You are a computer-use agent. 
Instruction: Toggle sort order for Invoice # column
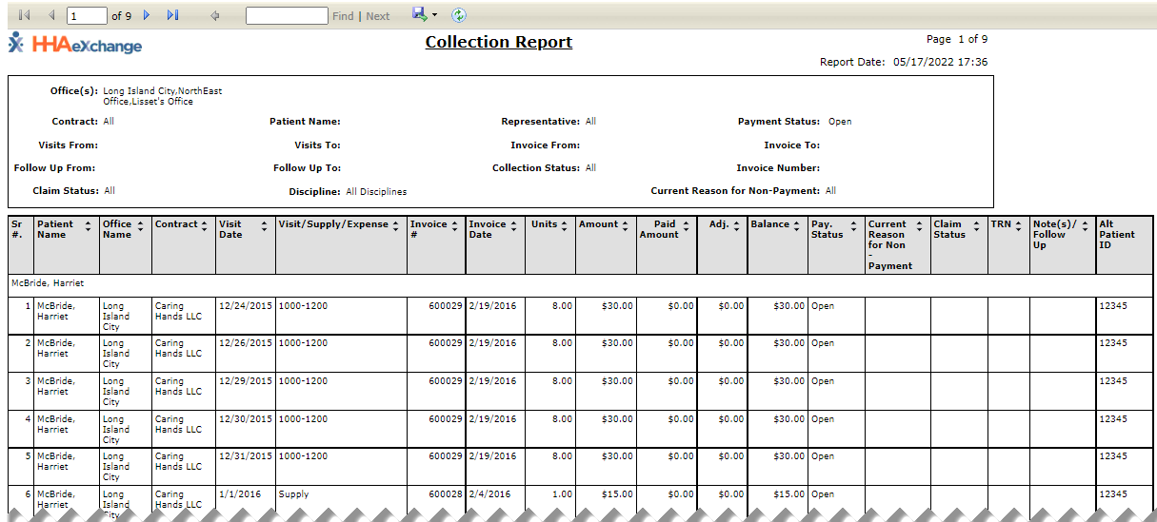coord(455,225)
